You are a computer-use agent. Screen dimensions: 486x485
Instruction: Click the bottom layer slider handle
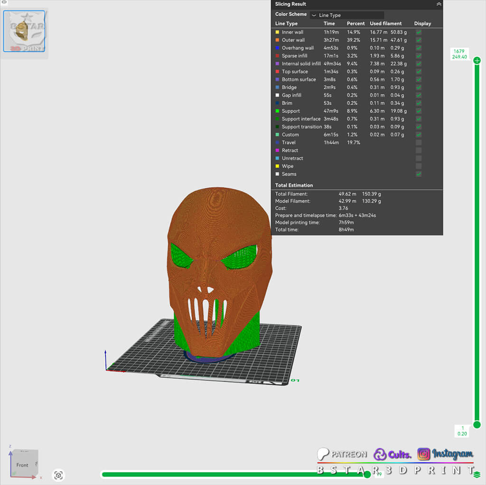[x=477, y=425]
